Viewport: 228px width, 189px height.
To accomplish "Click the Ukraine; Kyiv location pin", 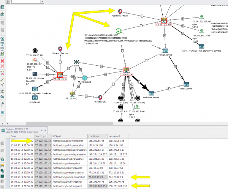I will [x=101, y=98].
